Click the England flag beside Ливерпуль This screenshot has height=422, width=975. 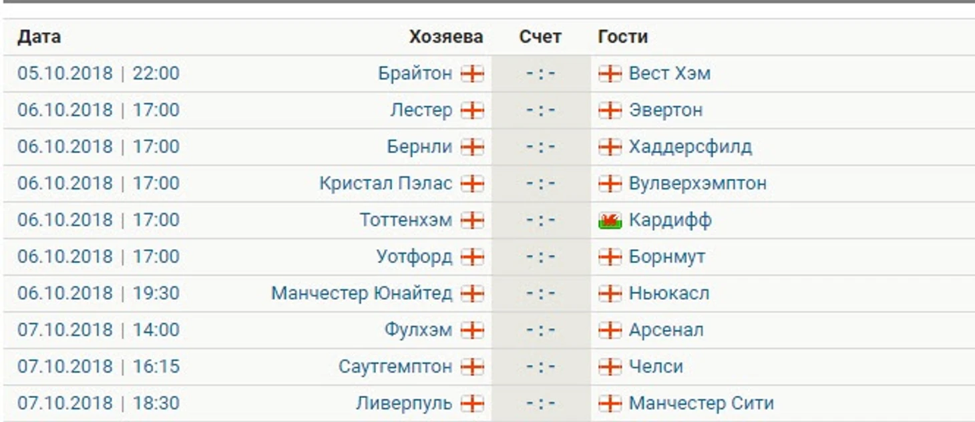(x=473, y=404)
